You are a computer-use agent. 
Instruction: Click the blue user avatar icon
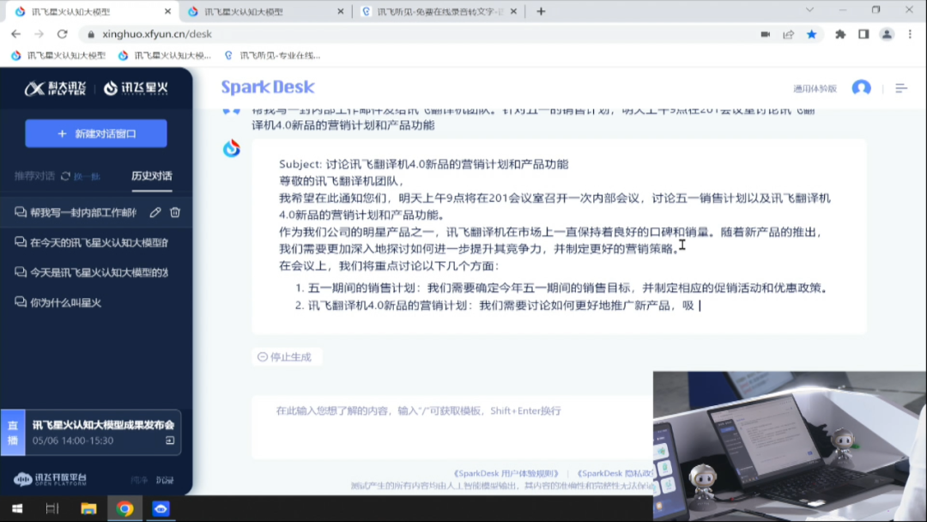point(861,88)
